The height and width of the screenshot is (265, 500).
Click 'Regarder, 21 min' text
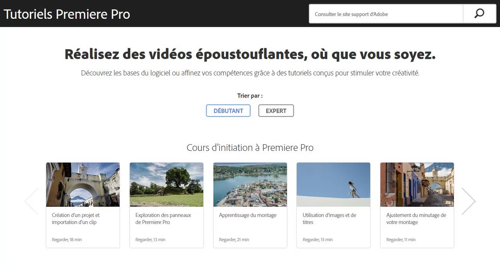coord(234,240)
